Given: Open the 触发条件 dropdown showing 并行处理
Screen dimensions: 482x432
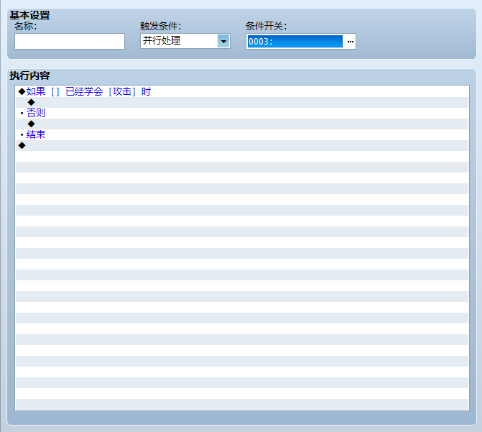Looking at the screenshot, I should (x=185, y=41).
